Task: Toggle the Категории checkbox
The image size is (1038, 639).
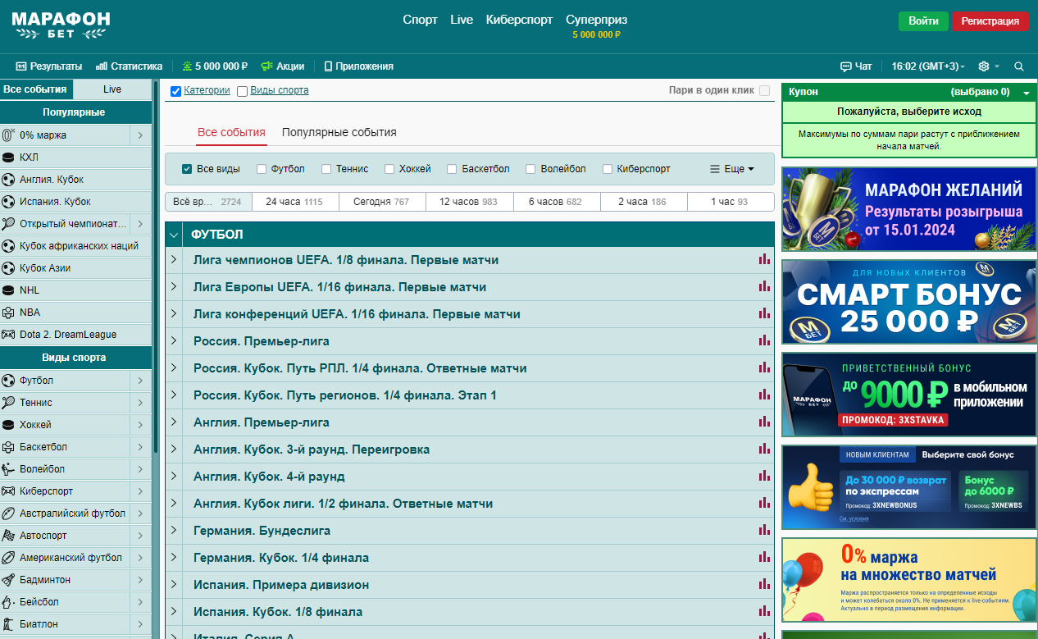Action: (175, 91)
